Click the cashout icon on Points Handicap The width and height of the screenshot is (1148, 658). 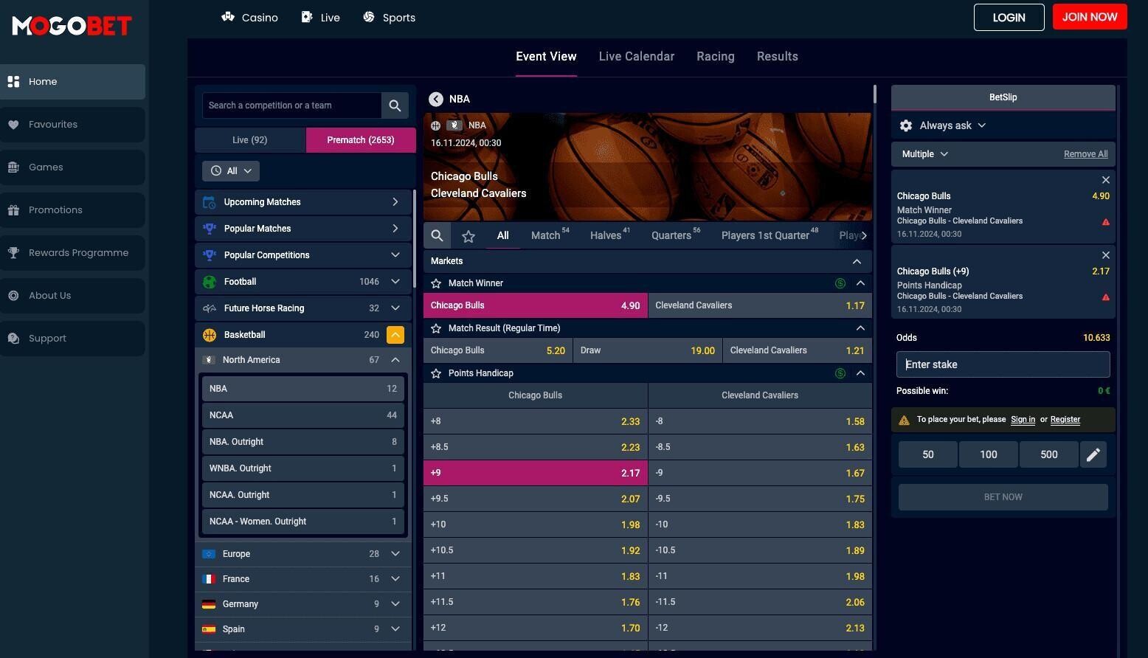840,373
